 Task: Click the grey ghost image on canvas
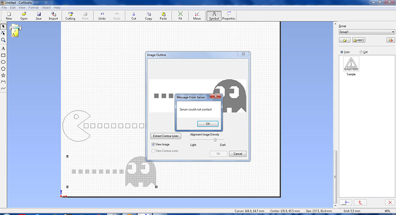pos(141,171)
